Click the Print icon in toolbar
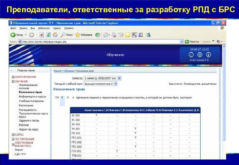The width and height of the screenshot is (239, 165). pos(114,35)
